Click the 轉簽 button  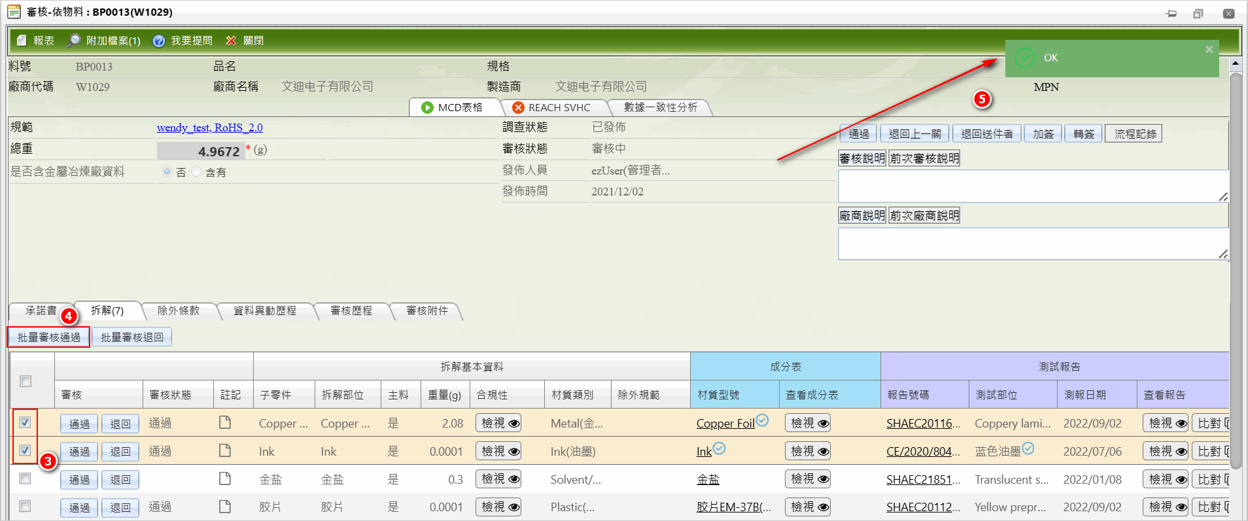1083,134
